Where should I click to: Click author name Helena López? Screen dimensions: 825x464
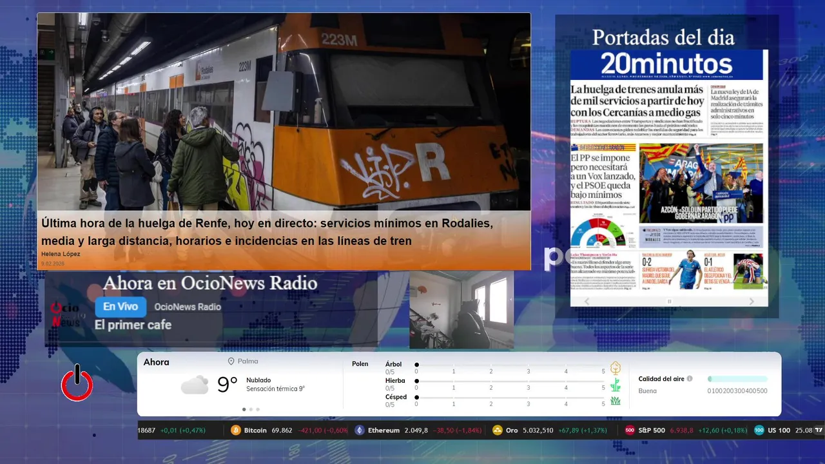[x=61, y=254]
